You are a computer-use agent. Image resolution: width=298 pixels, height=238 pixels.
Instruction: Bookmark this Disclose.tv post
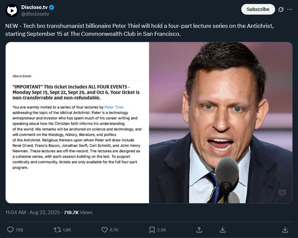(152, 230)
